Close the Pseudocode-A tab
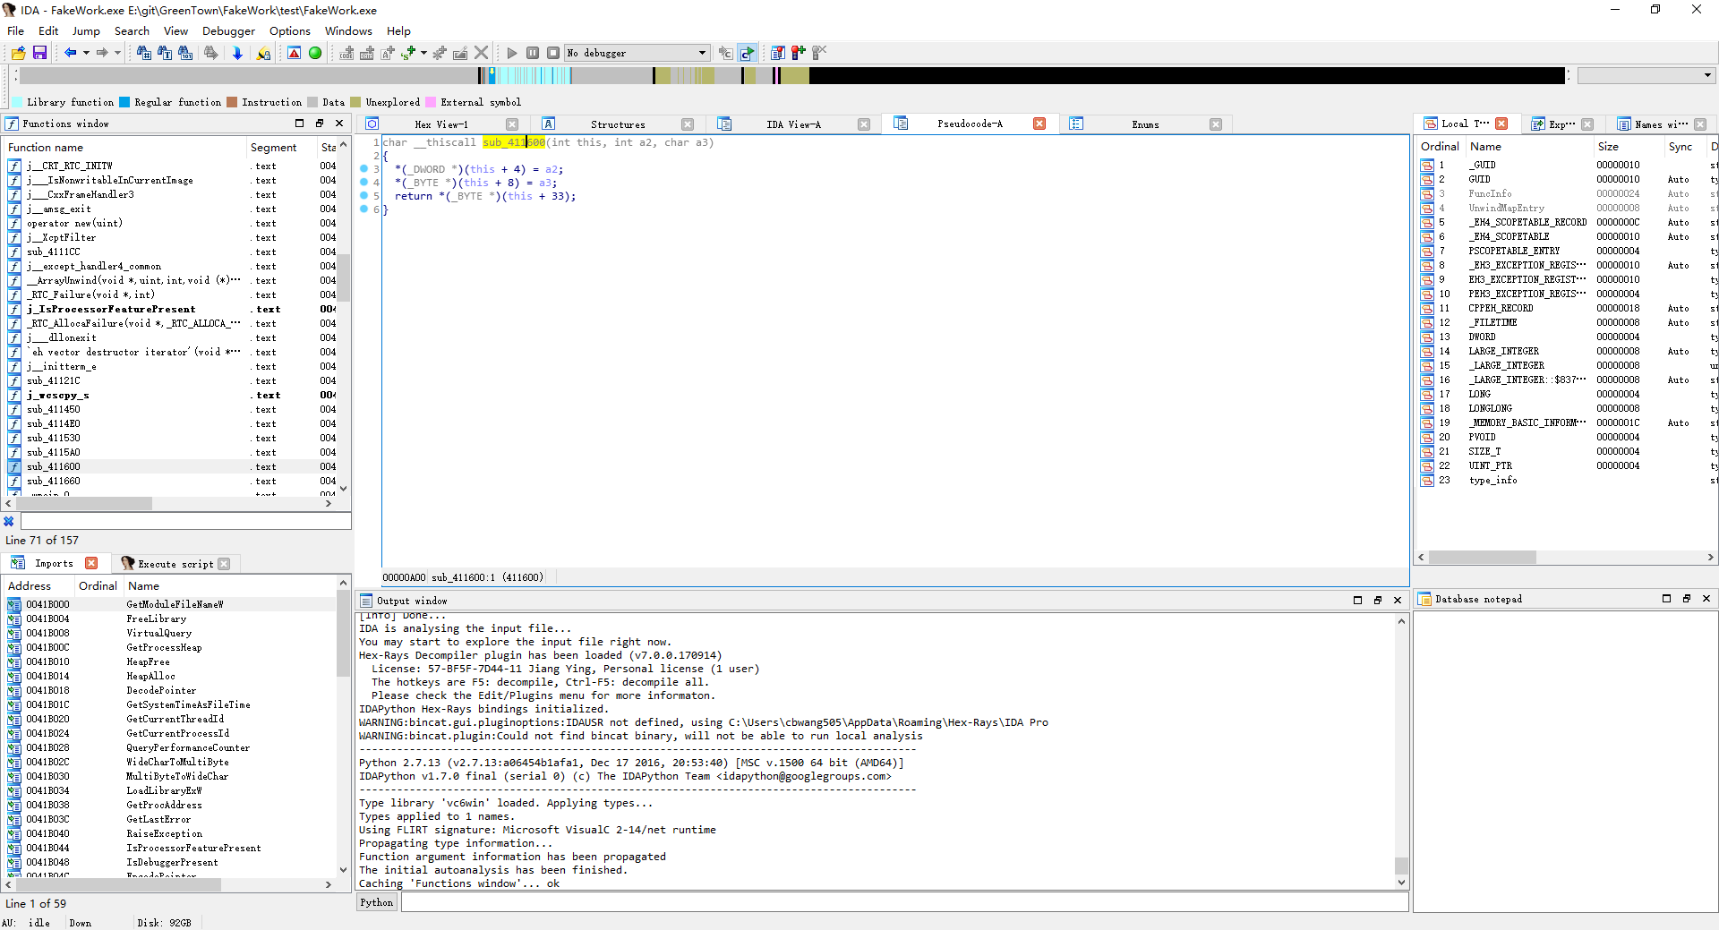The height and width of the screenshot is (930, 1719). pos(1039,124)
